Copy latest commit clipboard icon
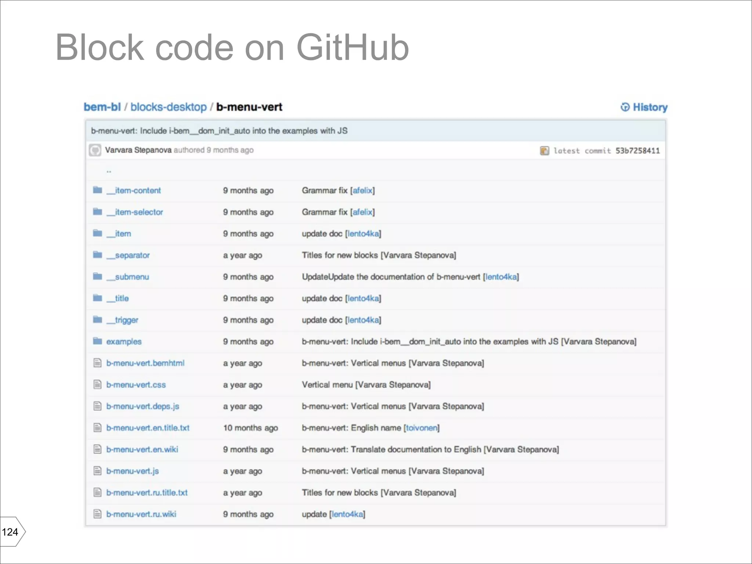 point(545,151)
